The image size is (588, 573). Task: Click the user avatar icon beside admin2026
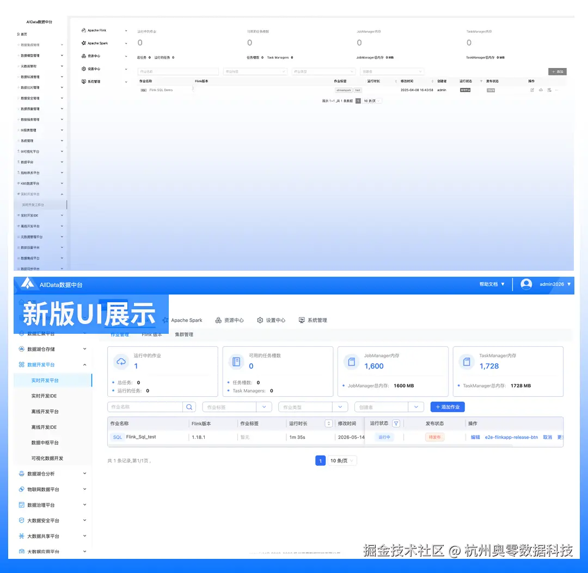526,284
